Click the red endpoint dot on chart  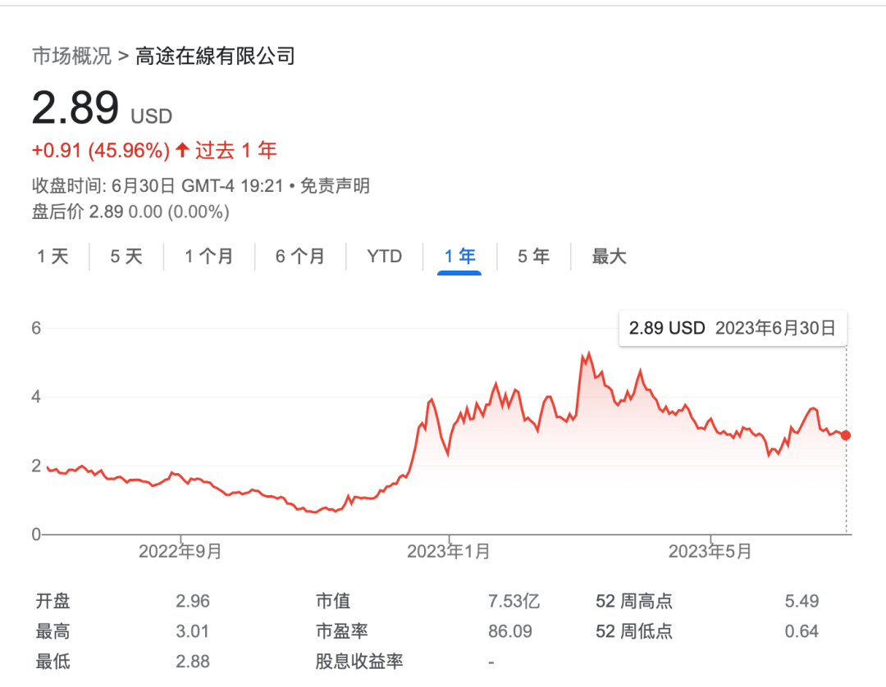click(x=845, y=435)
